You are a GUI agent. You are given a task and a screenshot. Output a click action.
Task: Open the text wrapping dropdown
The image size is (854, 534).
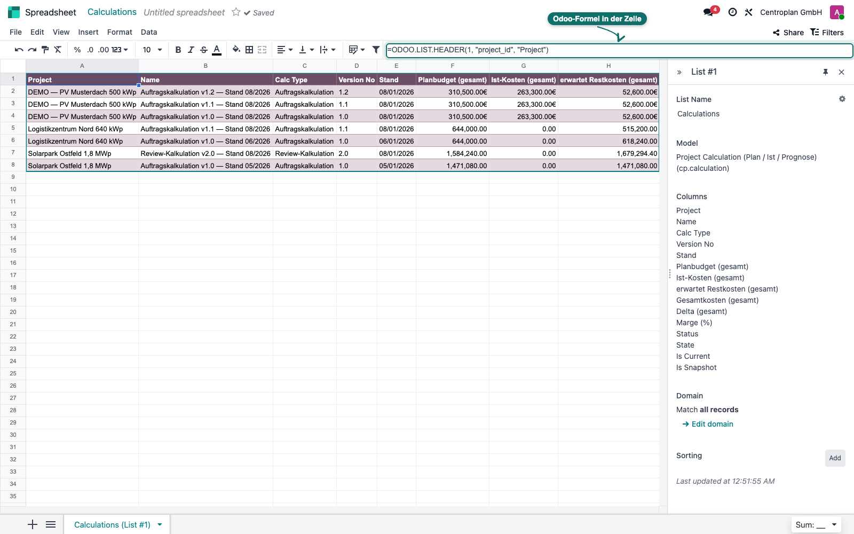[x=327, y=50]
